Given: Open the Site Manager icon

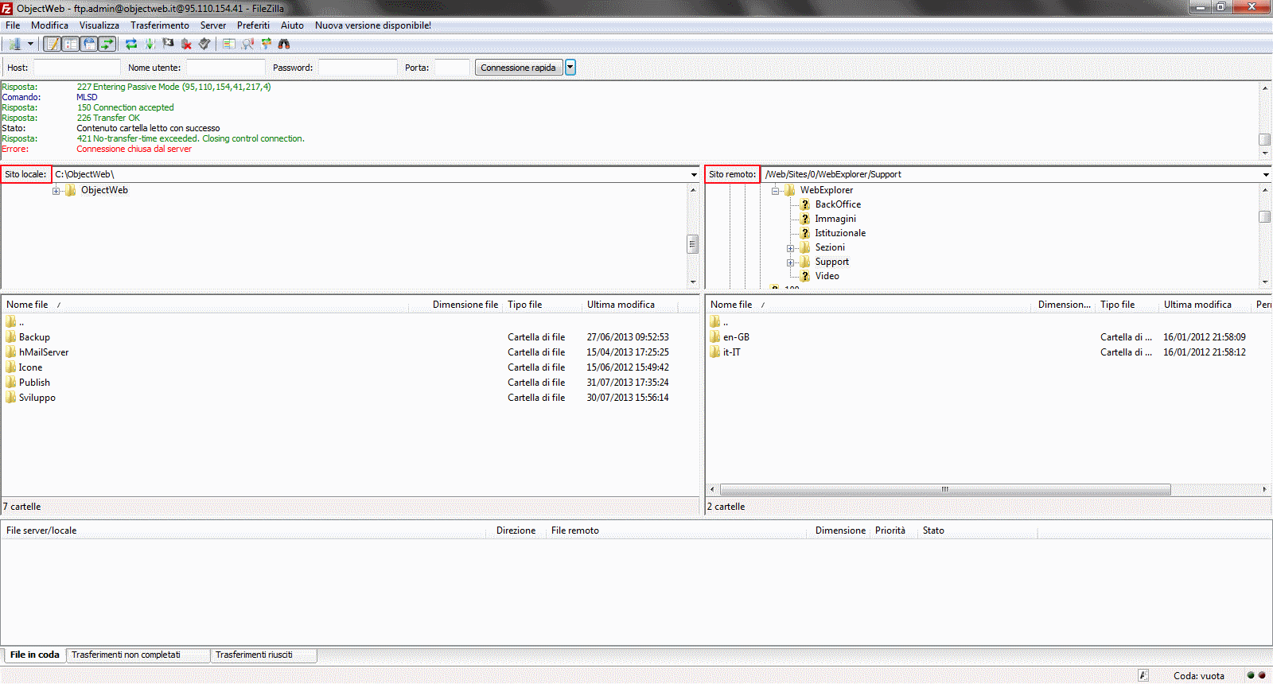Looking at the screenshot, I should tap(14, 45).
